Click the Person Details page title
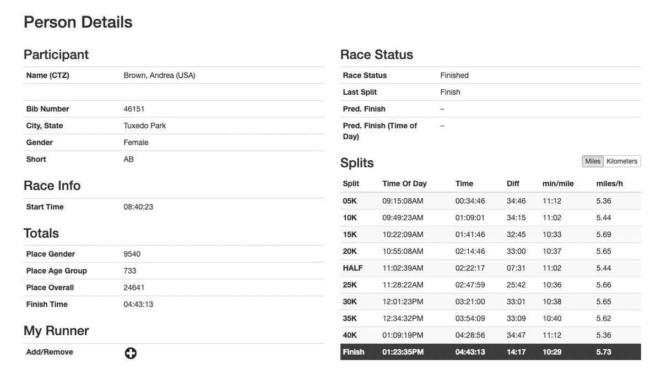The width and height of the screenshot is (661, 380). 78,22
